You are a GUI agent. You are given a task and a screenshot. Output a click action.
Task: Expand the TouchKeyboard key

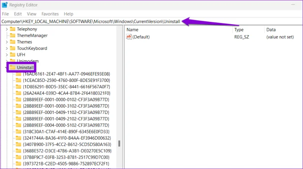click(7, 48)
